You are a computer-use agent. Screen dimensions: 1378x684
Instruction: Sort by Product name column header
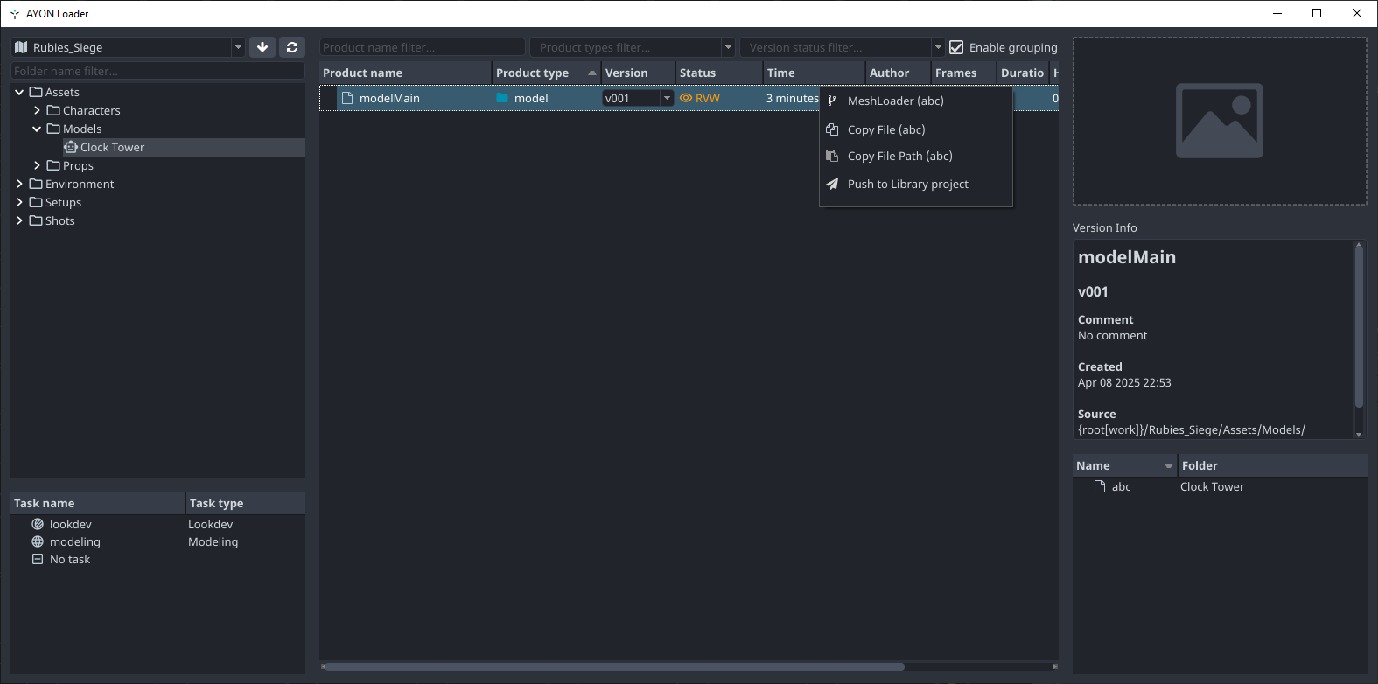pyautogui.click(x=405, y=73)
